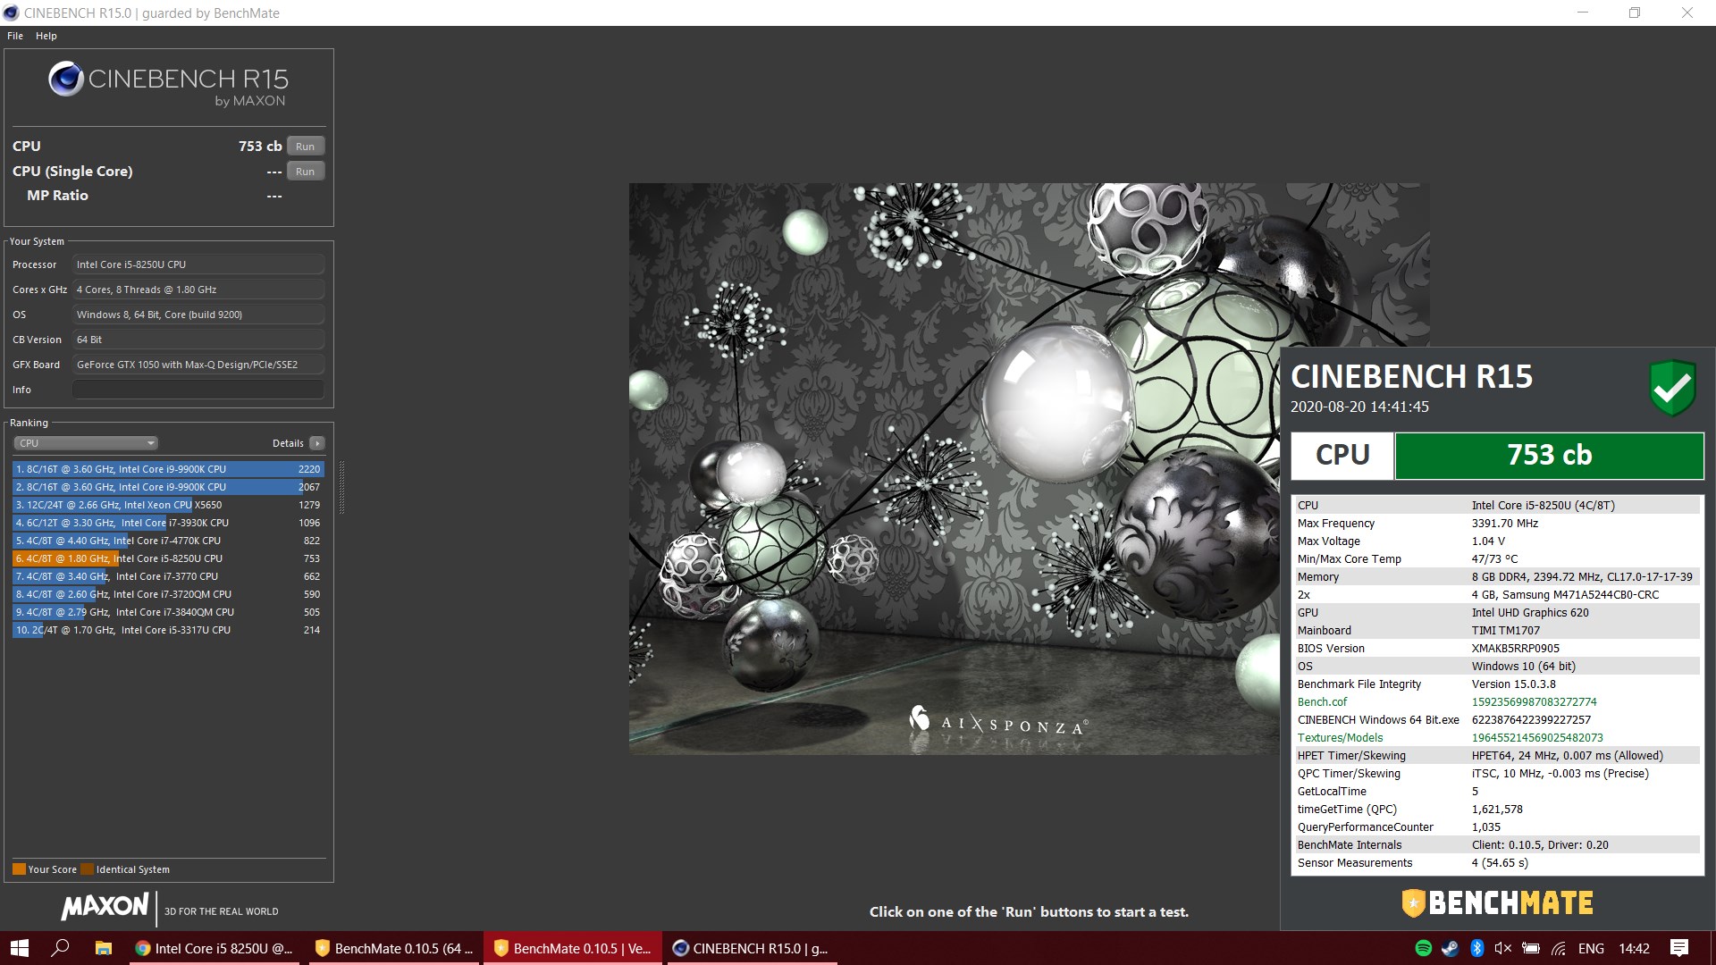The height and width of the screenshot is (965, 1716).
Task: Run the multi-core CPU benchmark
Action: 305,147
